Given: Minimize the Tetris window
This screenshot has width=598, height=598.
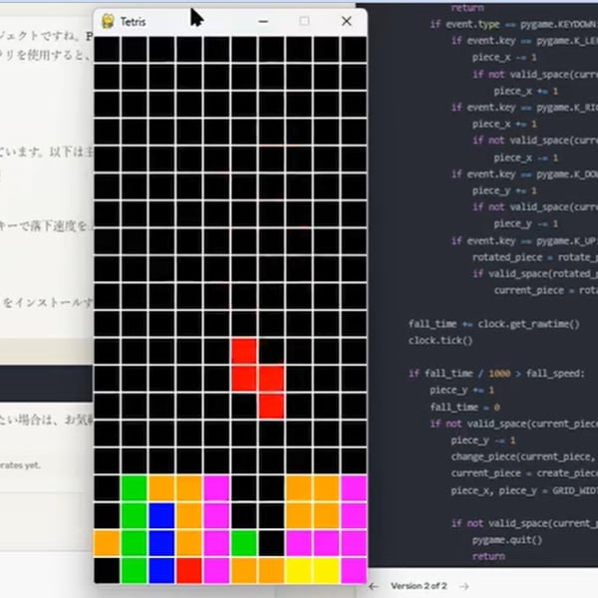Looking at the screenshot, I should [x=264, y=21].
